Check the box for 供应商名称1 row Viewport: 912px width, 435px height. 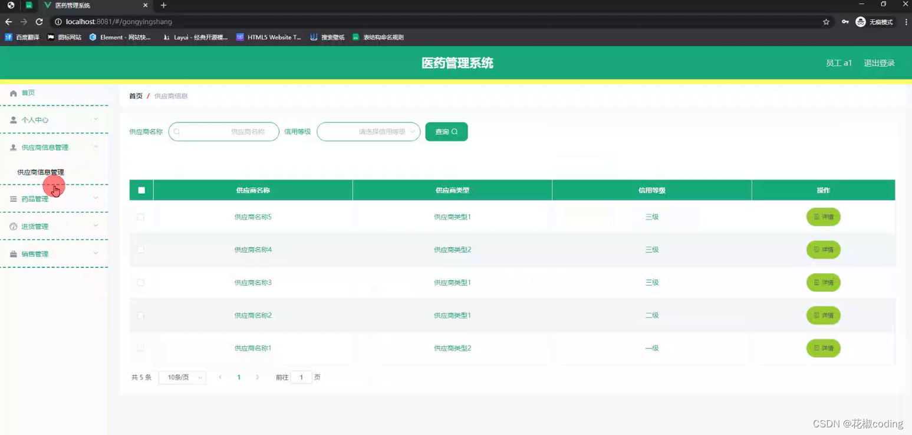[140, 348]
